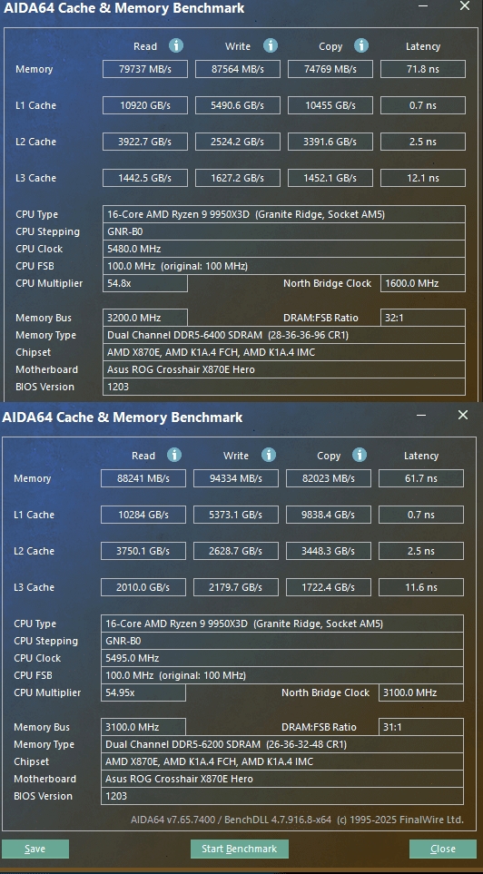Click Copy info icon in bottom window
The height and width of the screenshot is (874, 483).
click(360, 455)
